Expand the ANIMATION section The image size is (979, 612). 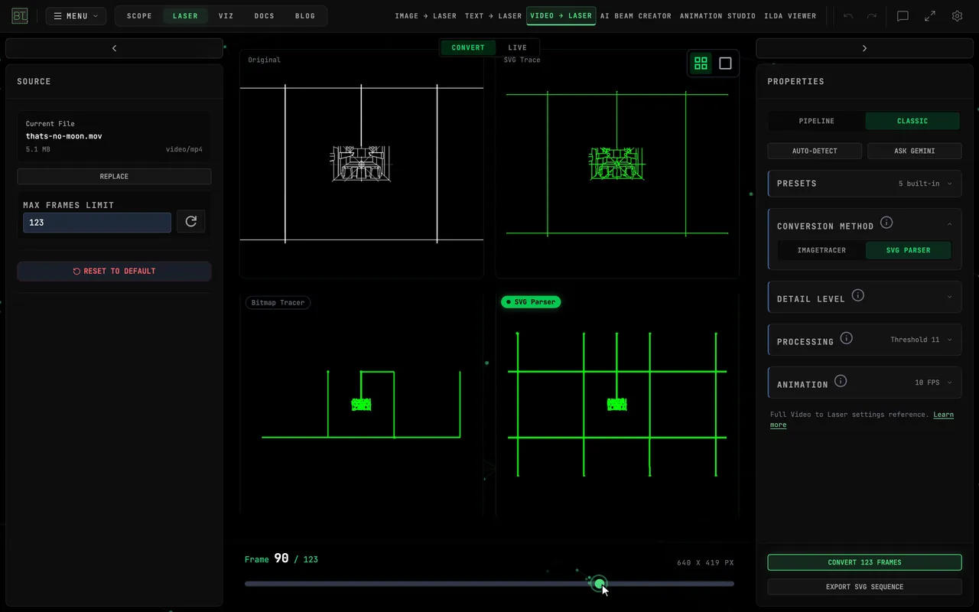tap(865, 382)
